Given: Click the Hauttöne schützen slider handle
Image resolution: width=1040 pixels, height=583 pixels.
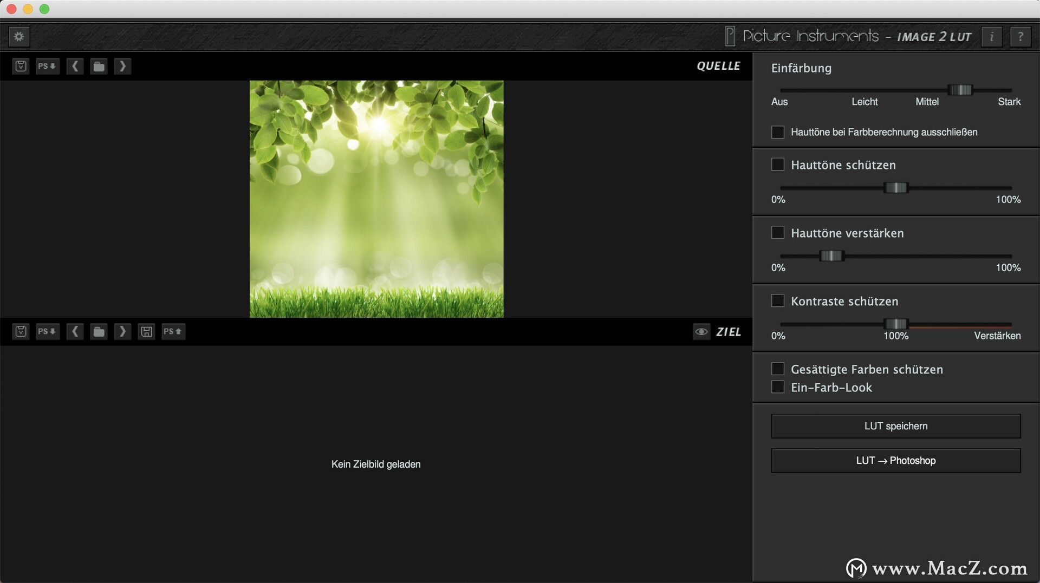Looking at the screenshot, I should [896, 188].
